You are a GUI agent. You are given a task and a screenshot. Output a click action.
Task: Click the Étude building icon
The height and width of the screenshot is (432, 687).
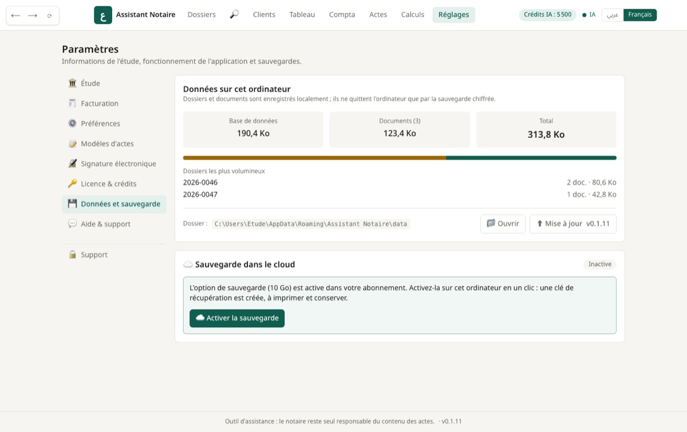point(72,84)
